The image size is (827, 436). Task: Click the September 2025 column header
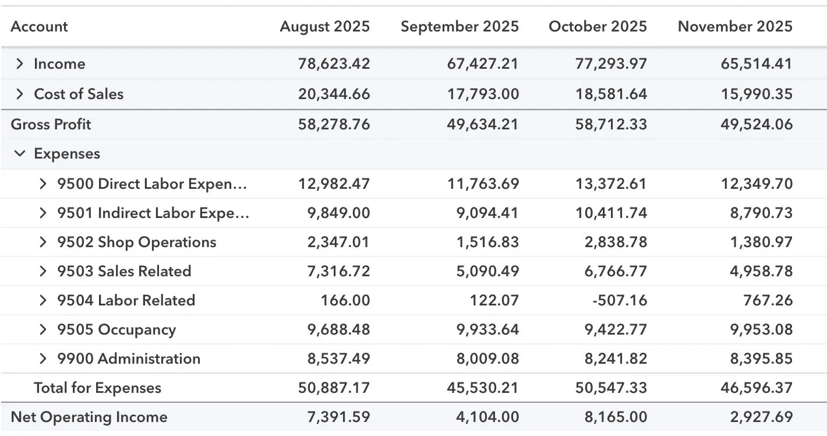tap(460, 27)
